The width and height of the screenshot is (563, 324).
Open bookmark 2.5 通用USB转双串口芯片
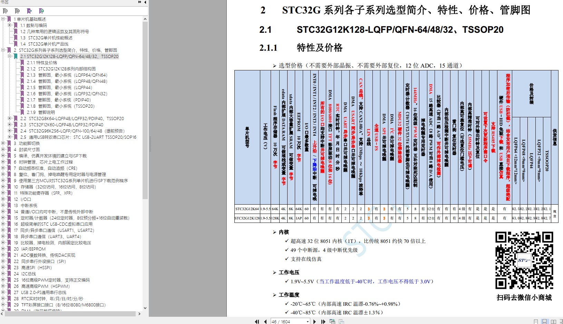(x=78, y=137)
